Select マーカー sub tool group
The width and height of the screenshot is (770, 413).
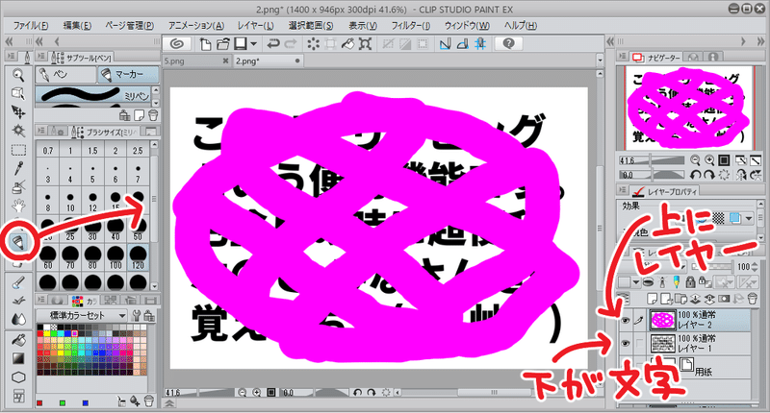click(128, 75)
